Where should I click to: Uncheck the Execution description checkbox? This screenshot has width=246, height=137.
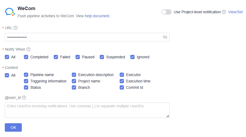pyautogui.click(x=74, y=75)
